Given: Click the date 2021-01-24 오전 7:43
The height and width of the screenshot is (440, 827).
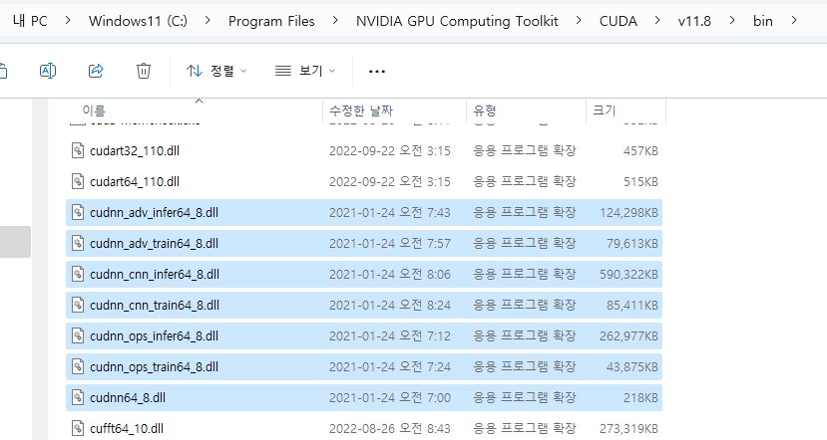Looking at the screenshot, I should pos(390,213).
